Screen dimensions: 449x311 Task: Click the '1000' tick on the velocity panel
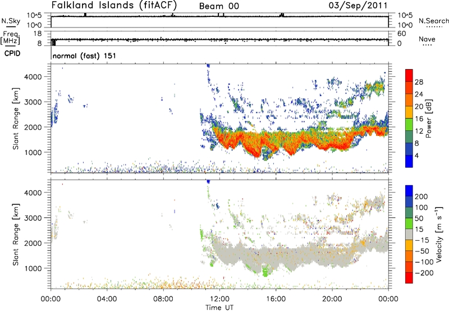(33, 268)
